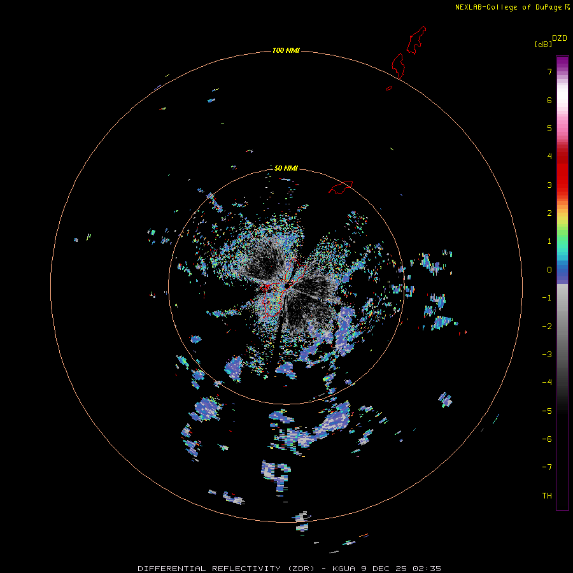Click the purple top of the color scale
This screenshot has width=573, height=573.
pyautogui.click(x=562, y=62)
